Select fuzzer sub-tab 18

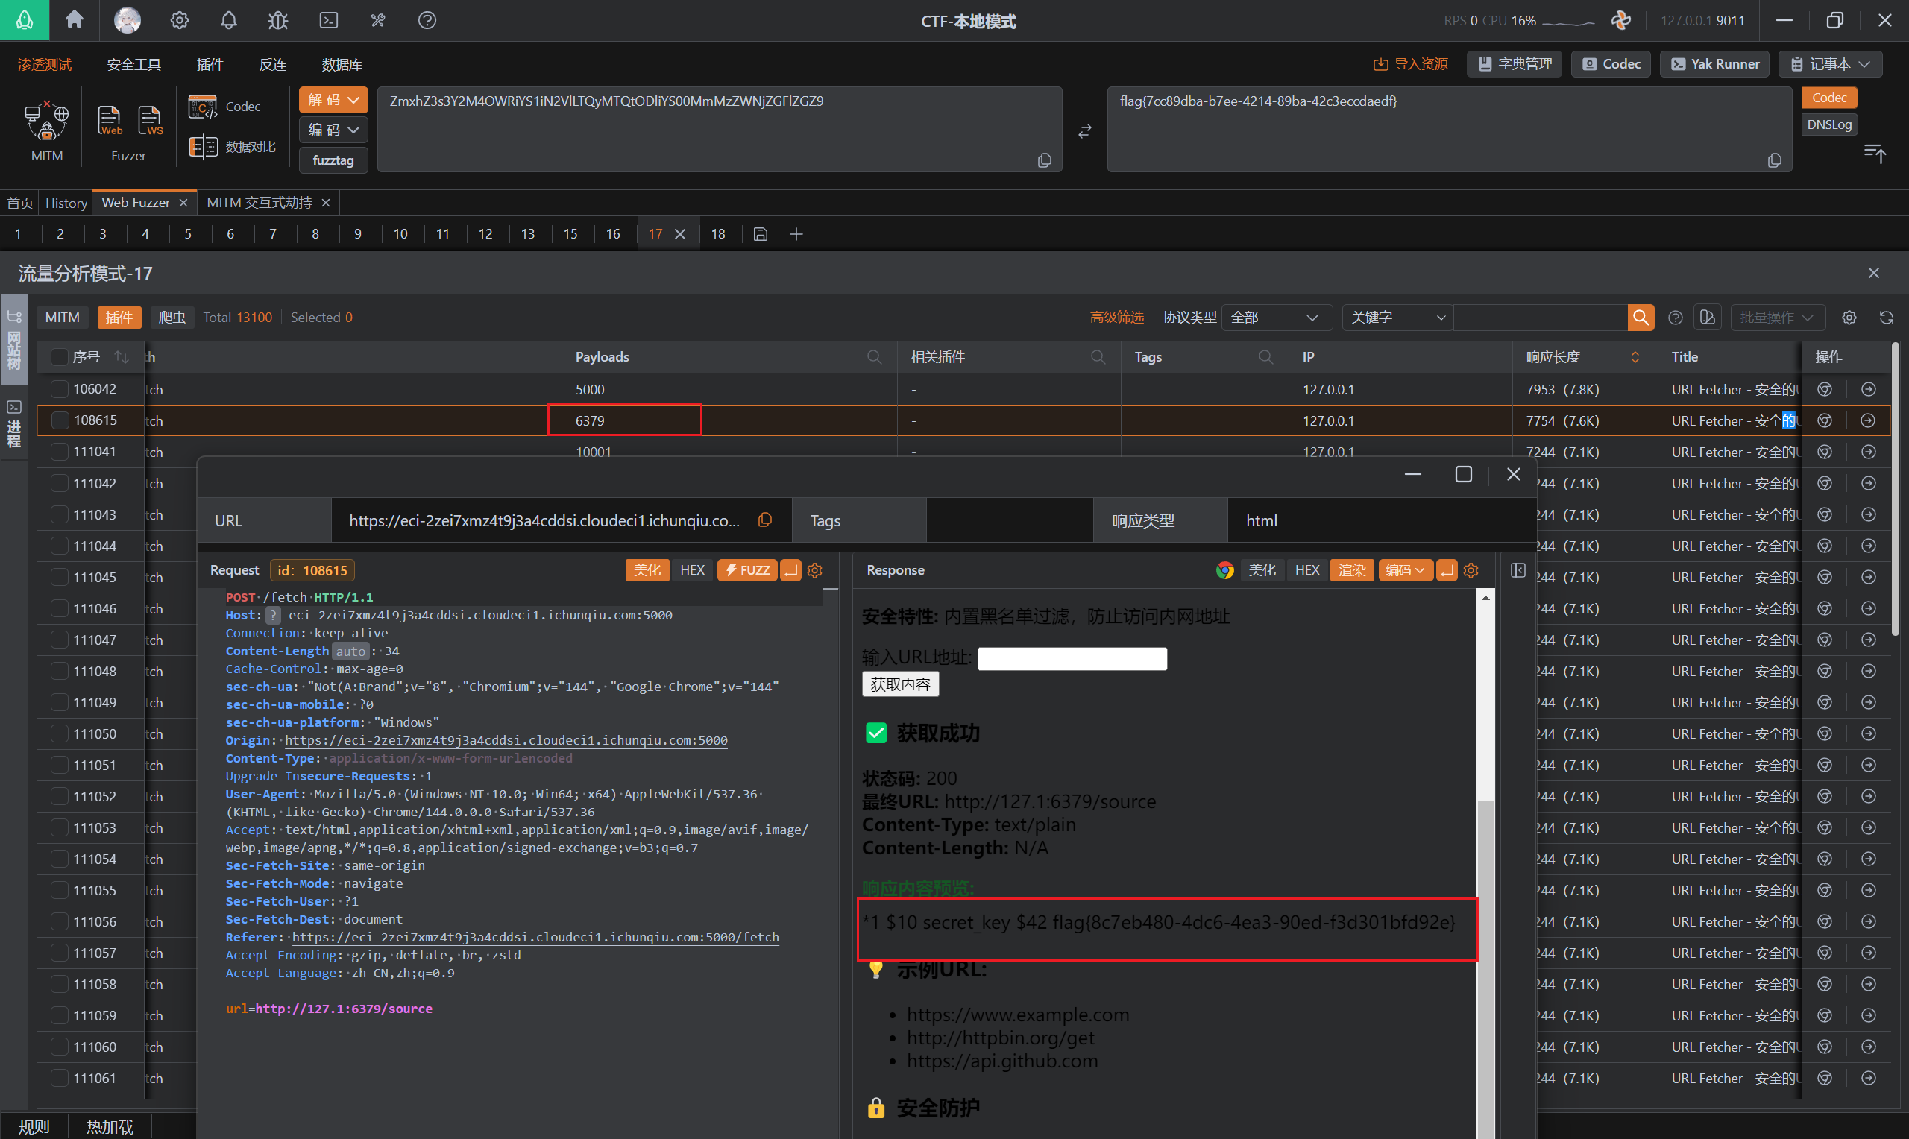pyautogui.click(x=717, y=233)
